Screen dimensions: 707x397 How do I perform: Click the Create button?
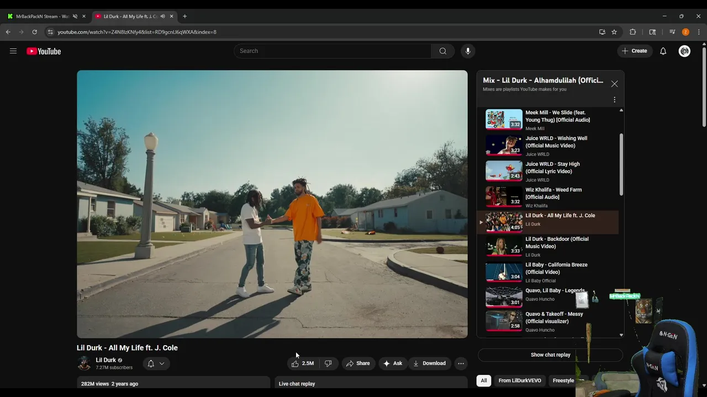point(634,51)
